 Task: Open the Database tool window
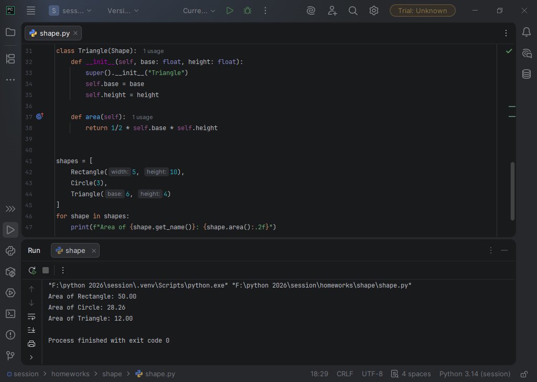pos(527,74)
